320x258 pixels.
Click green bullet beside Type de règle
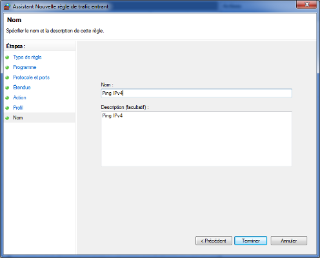coord(7,57)
